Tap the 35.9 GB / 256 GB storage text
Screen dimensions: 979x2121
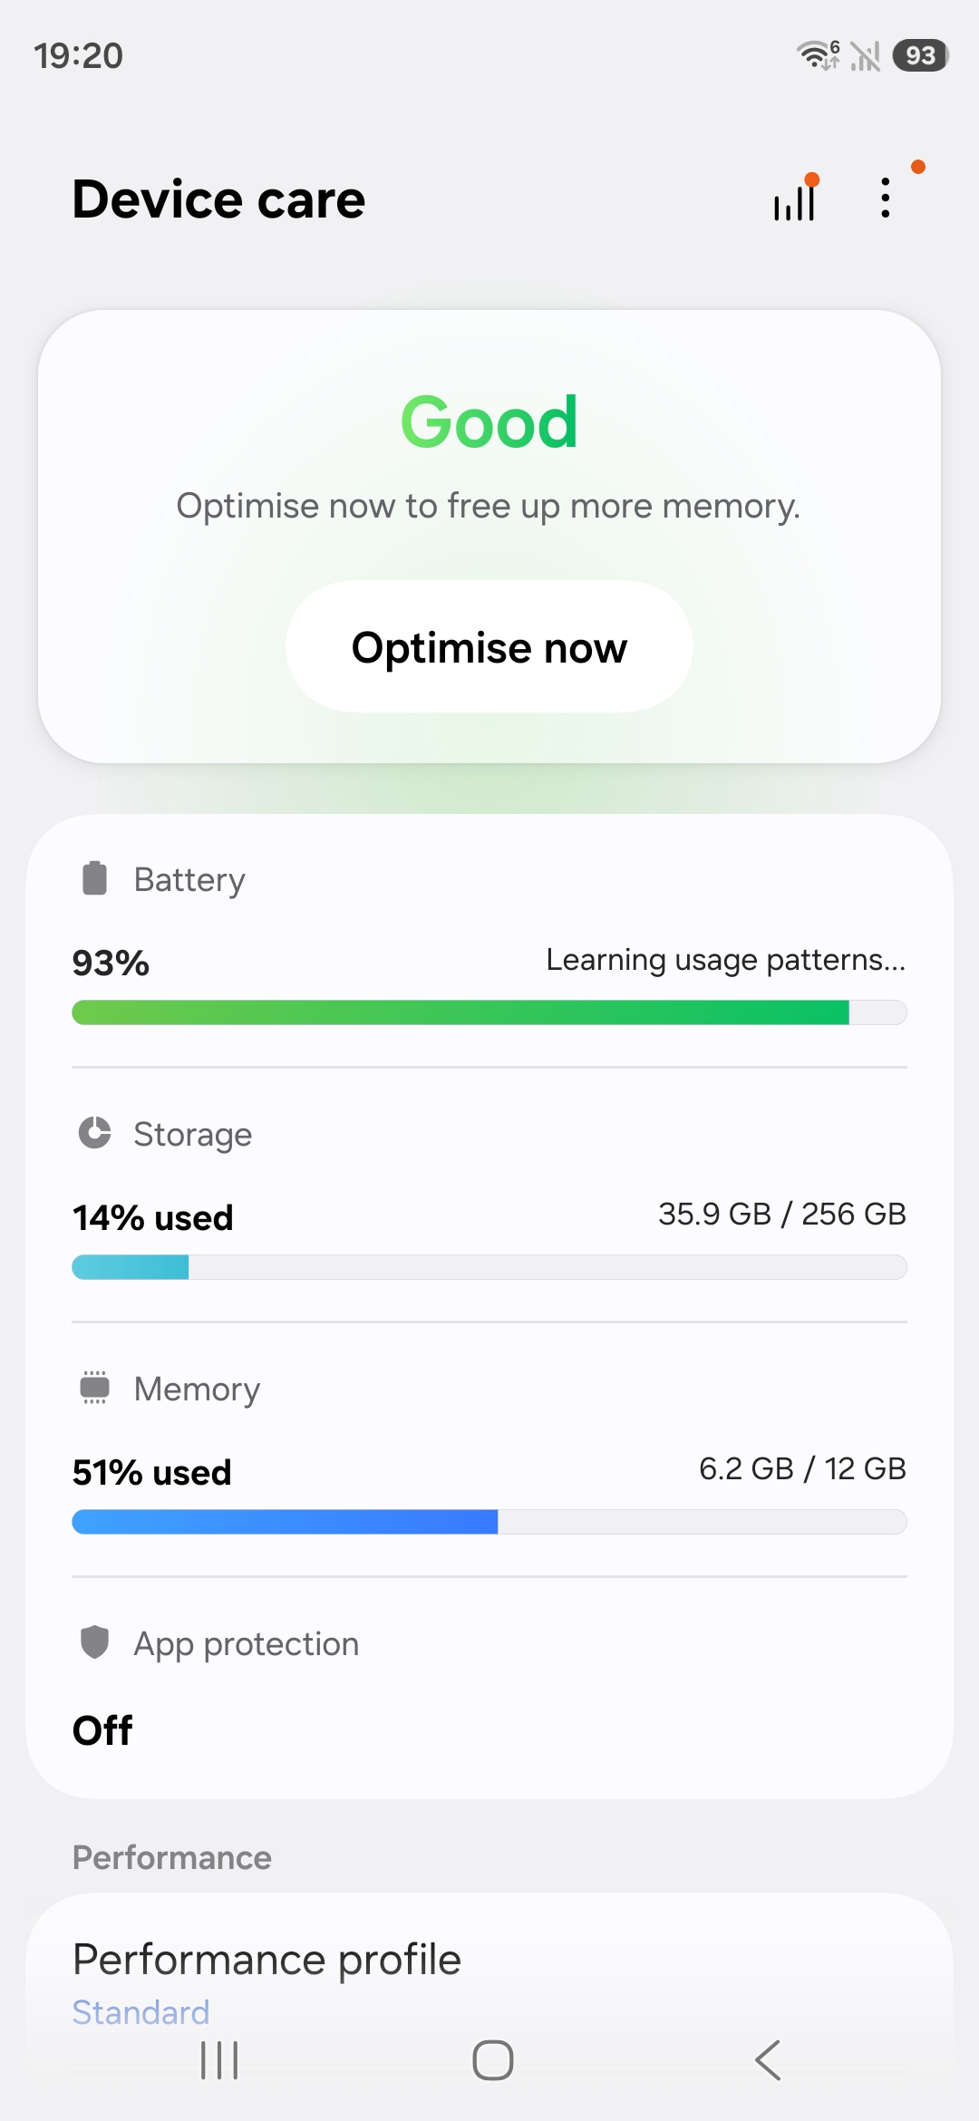[x=781, y=1214]
